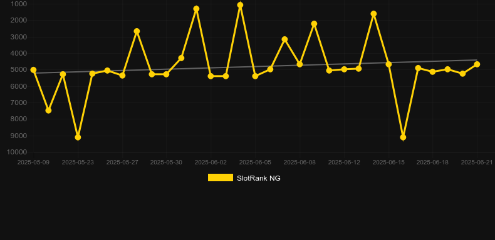Select the peak near 1300 before 2025-06-02
495x240 pixels.
click(x=196, y=9)
